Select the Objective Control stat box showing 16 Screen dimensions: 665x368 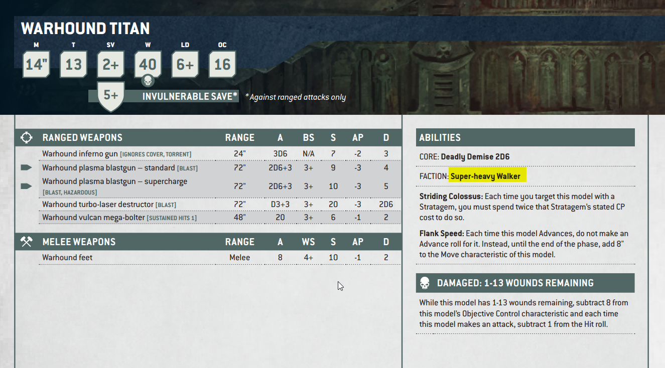point(222,64)
